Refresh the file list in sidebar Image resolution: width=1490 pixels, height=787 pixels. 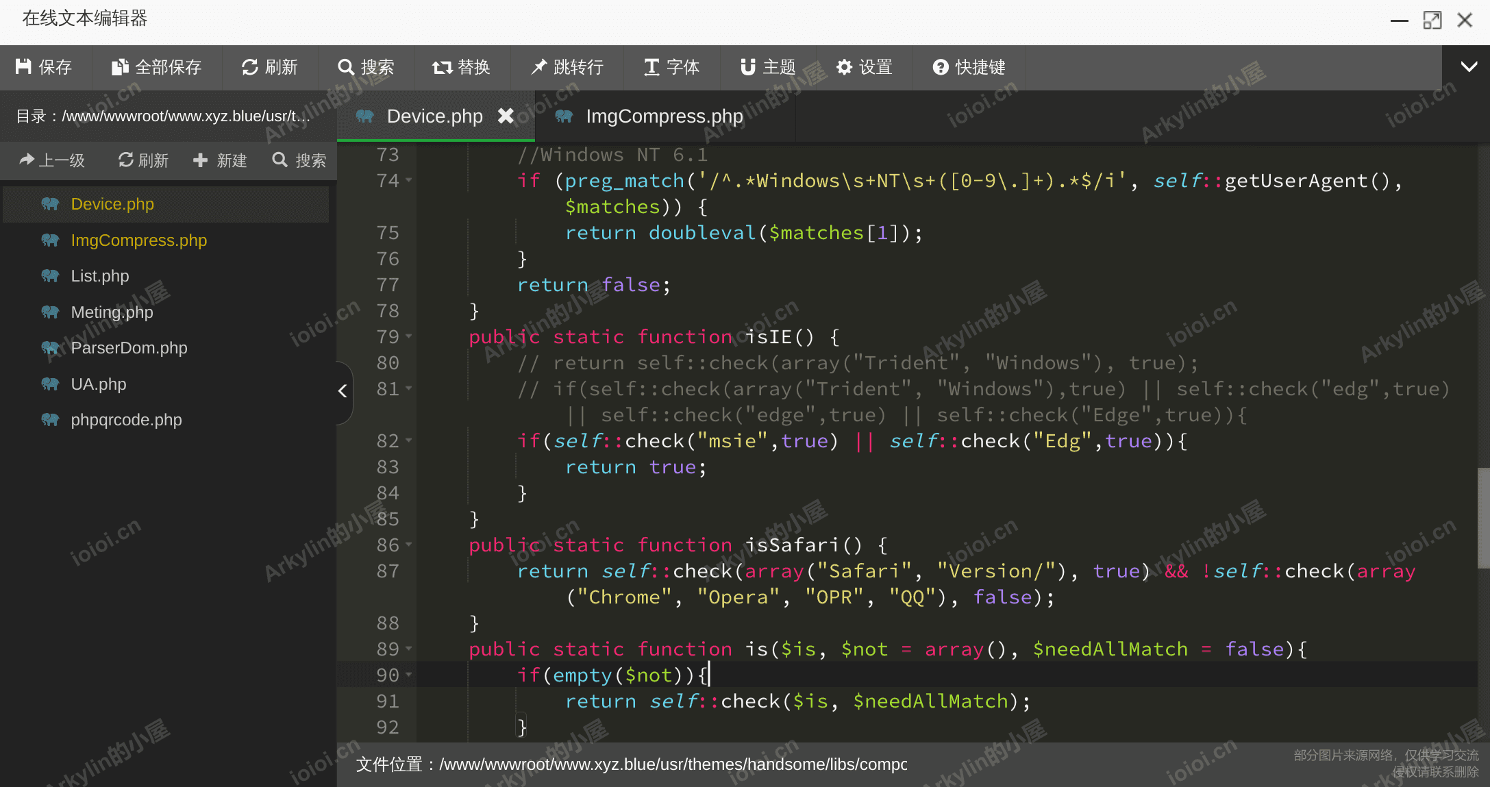[142, 160]
